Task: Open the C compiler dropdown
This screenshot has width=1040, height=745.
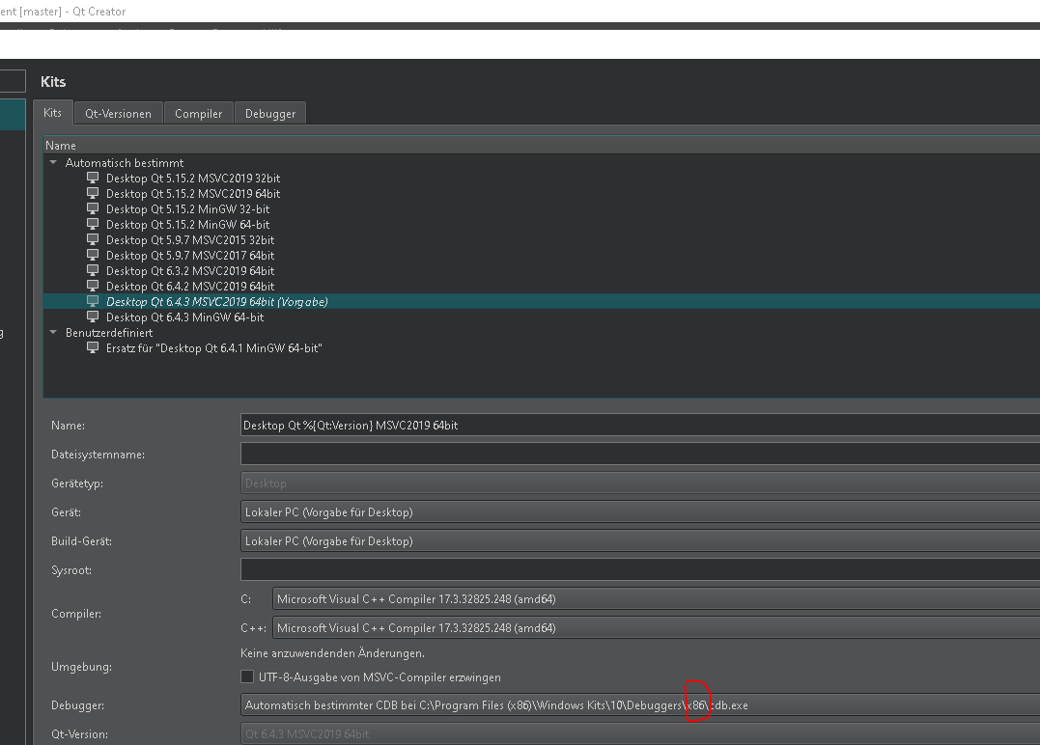Action: 656,598
